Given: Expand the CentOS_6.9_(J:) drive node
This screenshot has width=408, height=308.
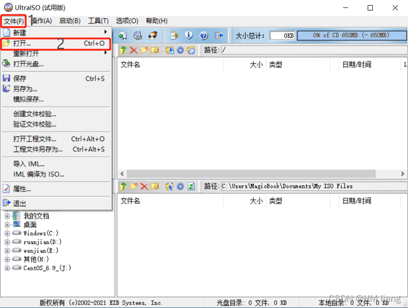Looking at the screenshot, I should point(7,268).
